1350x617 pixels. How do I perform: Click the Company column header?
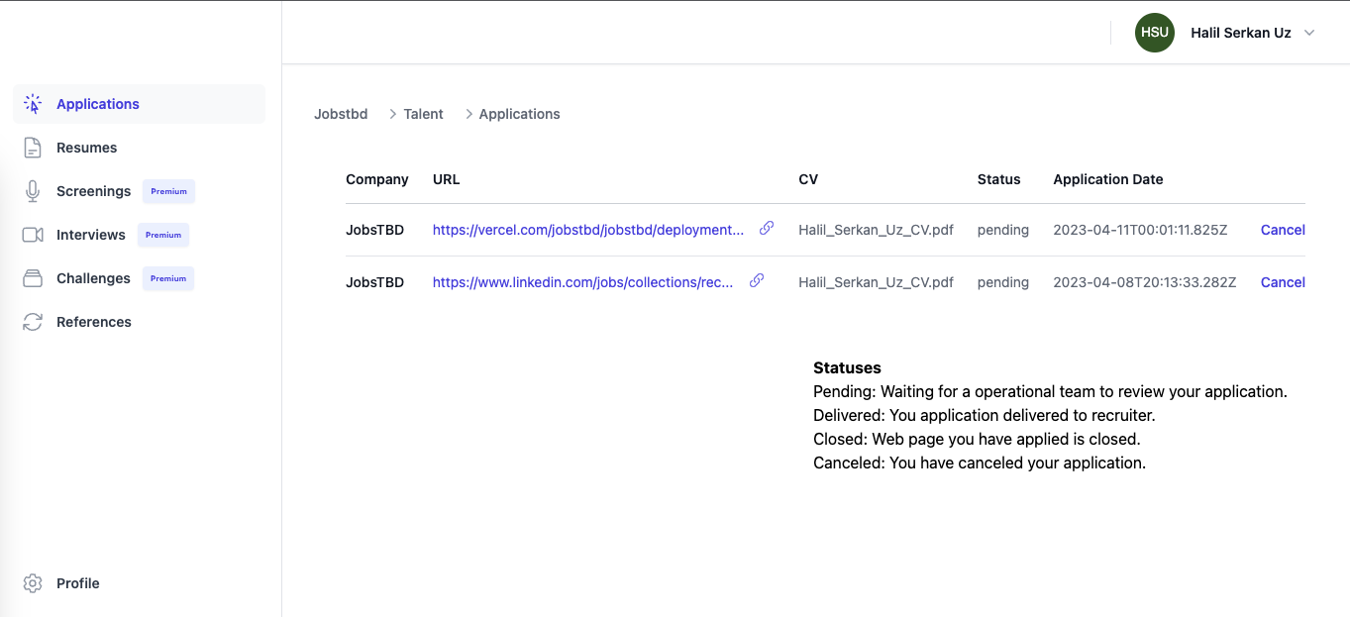[x=377, y=179]
